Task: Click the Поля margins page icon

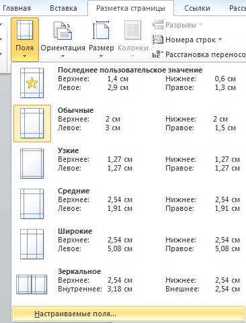Action: [x=25, y=30]
